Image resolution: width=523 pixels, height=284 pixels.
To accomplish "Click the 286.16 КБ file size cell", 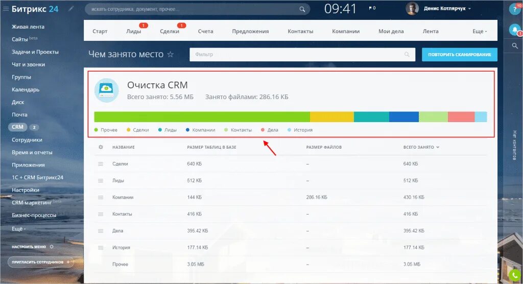I will click(x=317, y=197).
